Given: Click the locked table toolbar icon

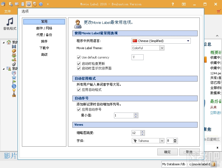Looking at the screenshot, I should [17, 4].
